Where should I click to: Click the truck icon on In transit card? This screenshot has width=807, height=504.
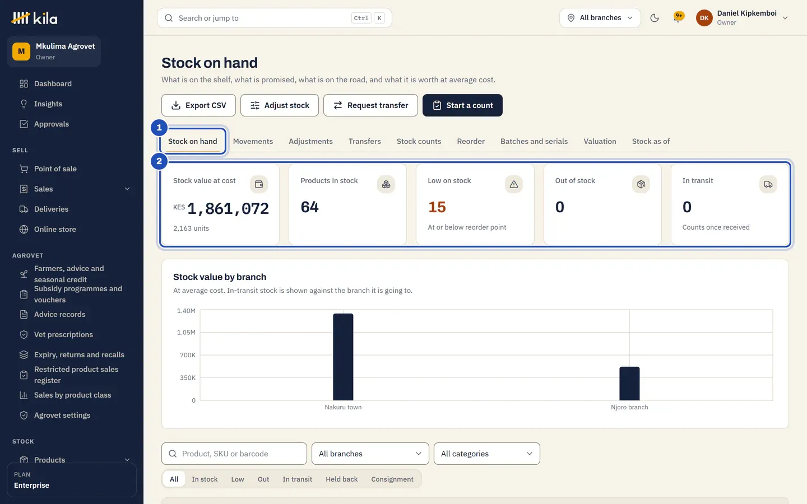point(768,184)
